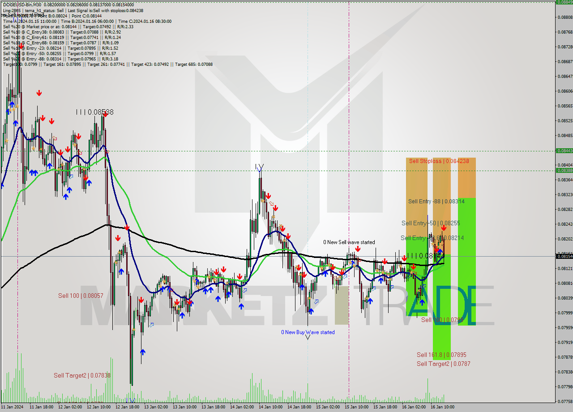Click the '11 Jan 2024' time axis label
Screen dimensions: 573x412
pyautogui.click(x=12, y=407)
